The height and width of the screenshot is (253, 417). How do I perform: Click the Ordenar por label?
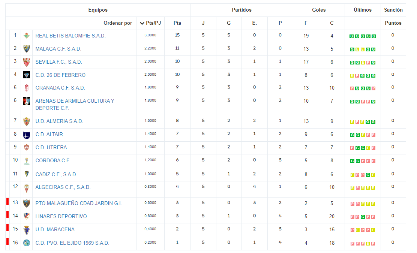coord(118,23)
